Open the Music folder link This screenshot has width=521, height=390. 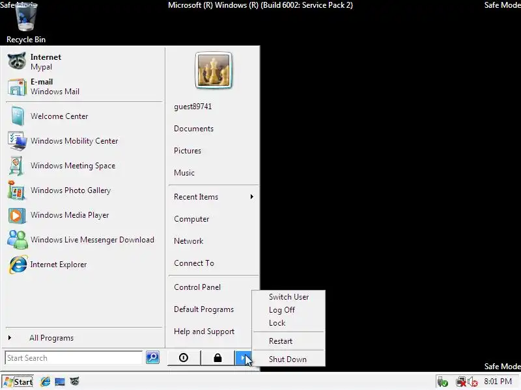[184, 173]
